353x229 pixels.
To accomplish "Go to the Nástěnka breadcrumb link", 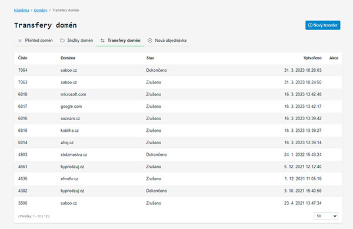I will pos(22,11).
